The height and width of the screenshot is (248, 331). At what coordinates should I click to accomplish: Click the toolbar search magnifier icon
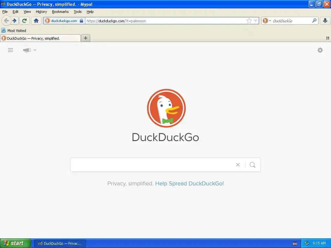(x=314, y=20)
